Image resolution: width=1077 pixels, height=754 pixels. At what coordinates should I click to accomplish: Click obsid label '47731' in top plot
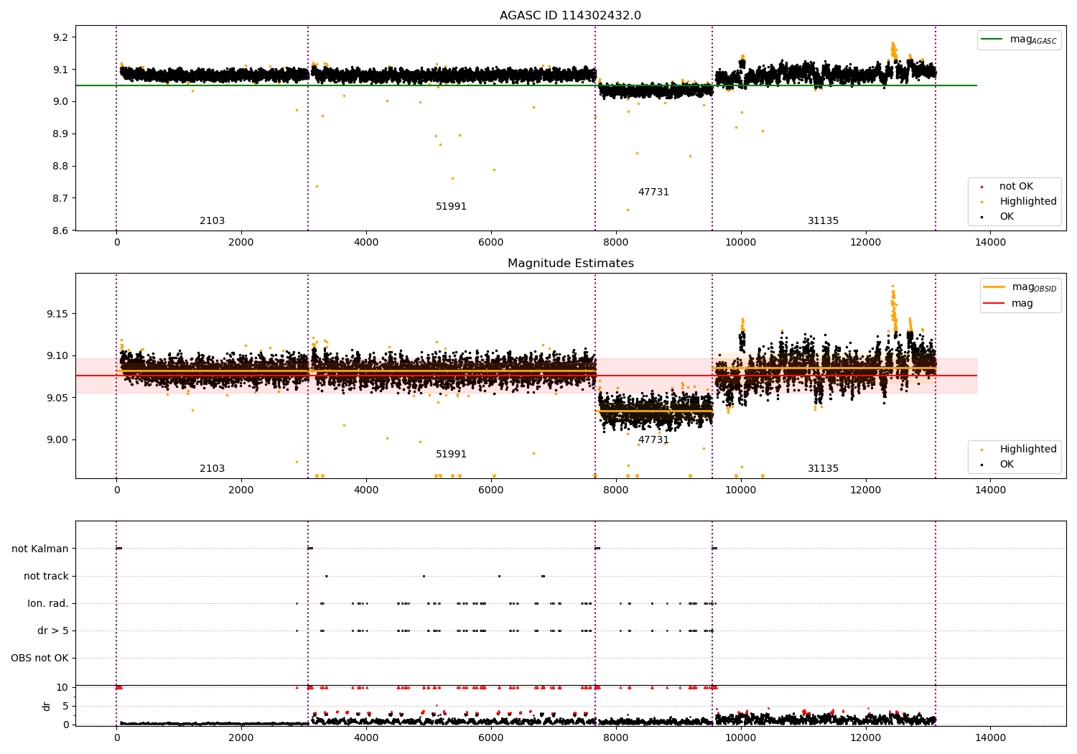click(653, 192)
